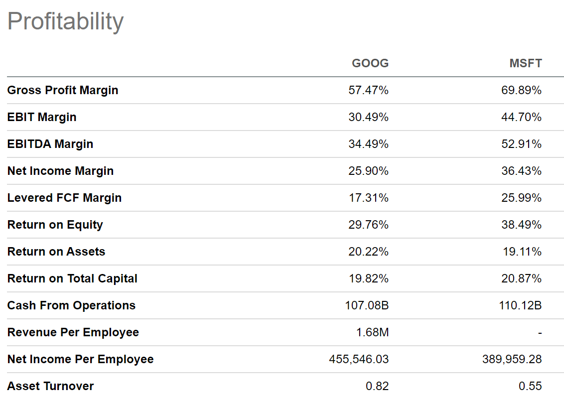
Task: Open the Revenue Per Employee label
Action: tap(73, 332)
